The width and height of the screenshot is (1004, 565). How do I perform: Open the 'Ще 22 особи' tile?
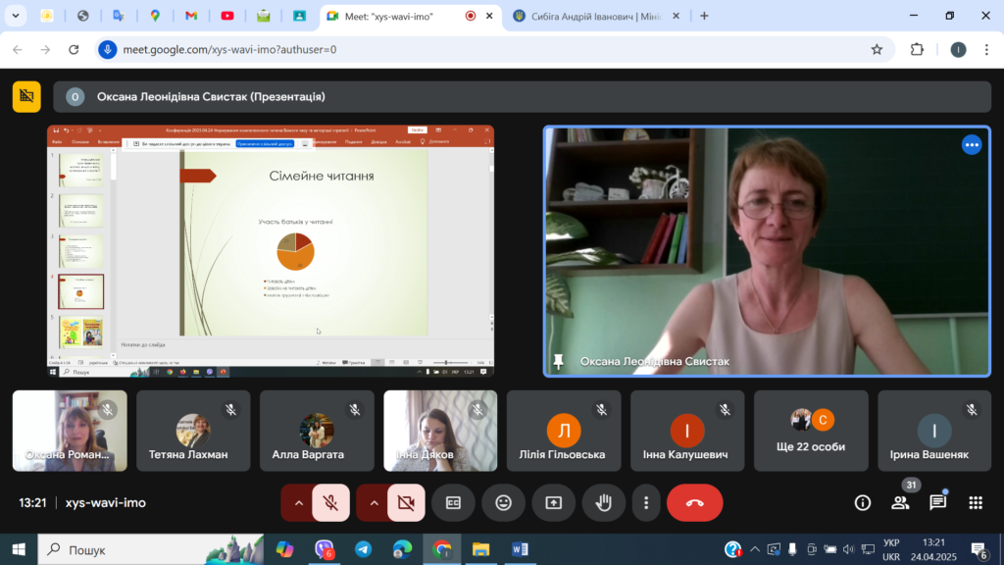pos(811,432)
